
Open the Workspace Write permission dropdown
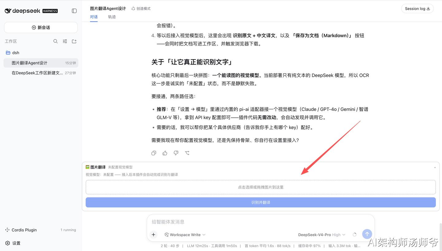[185, 235]
